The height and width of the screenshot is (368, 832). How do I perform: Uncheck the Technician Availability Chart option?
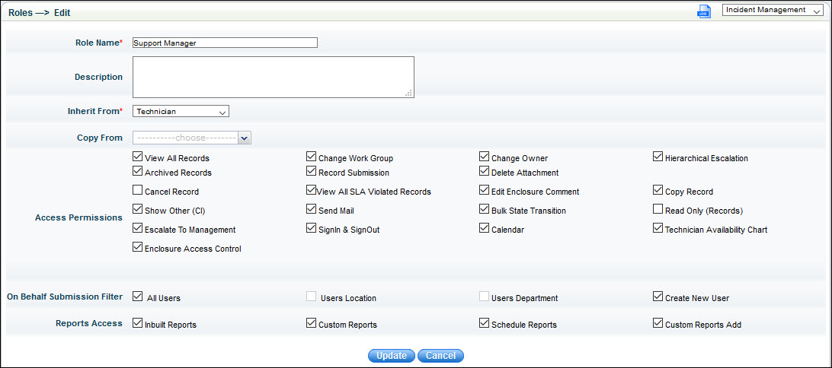click(x=658, y=229)
